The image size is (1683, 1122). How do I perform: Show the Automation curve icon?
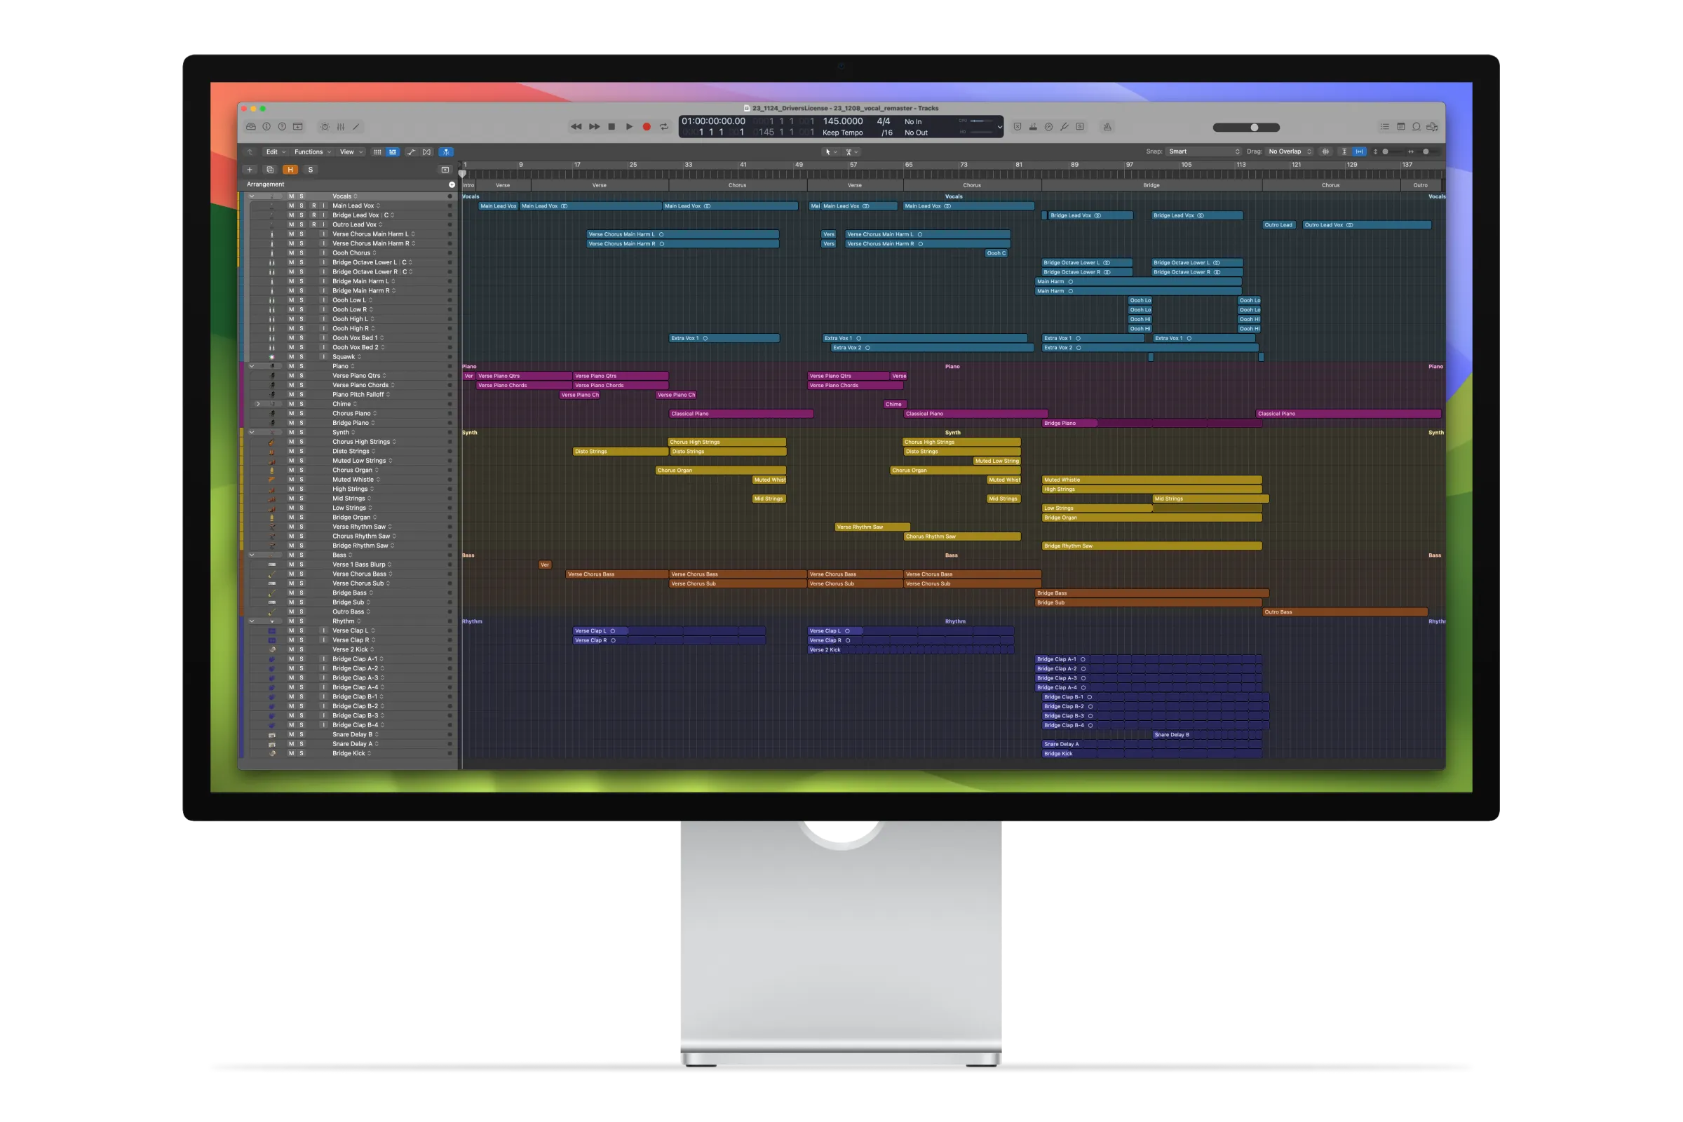coord(411,151)
